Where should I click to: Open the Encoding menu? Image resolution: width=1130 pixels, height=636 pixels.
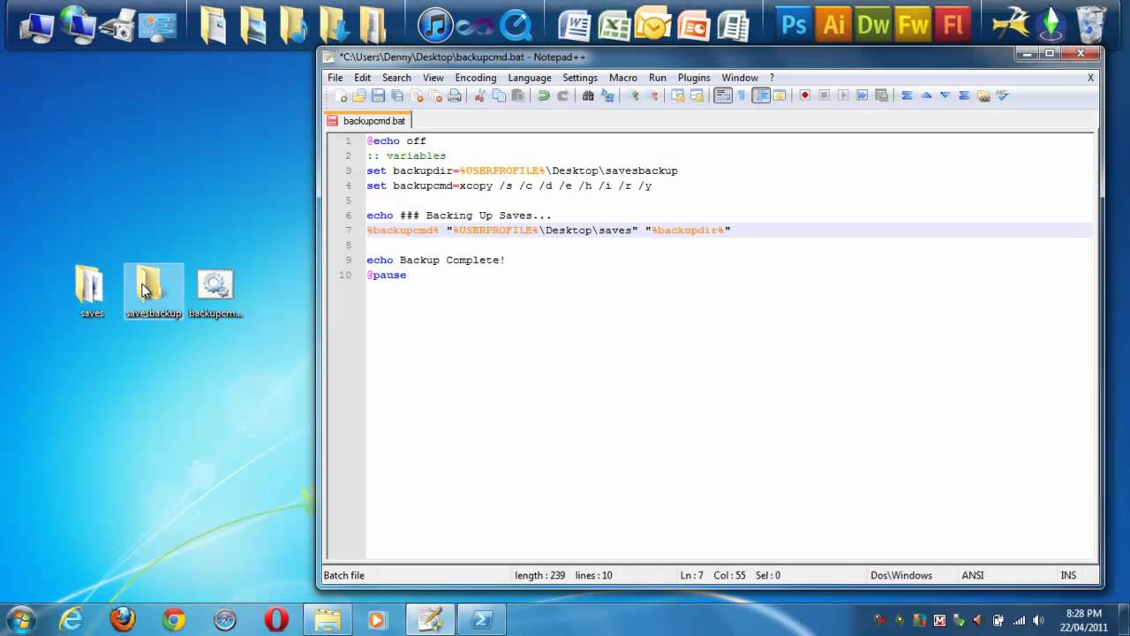coord(476,78)
